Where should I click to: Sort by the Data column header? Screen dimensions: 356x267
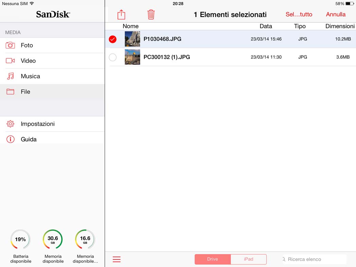click(x=266, y=26)
